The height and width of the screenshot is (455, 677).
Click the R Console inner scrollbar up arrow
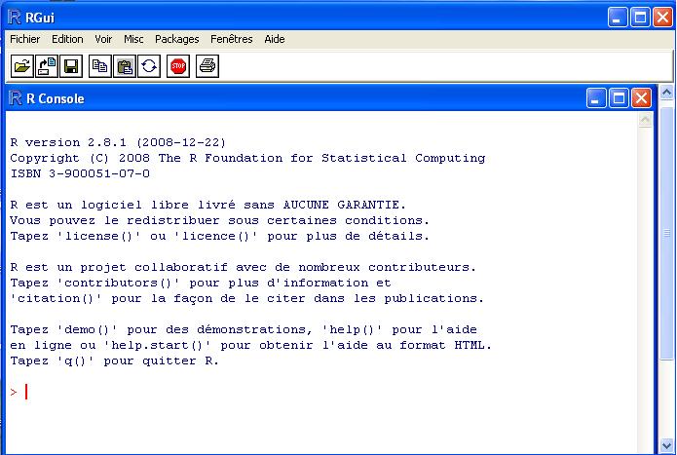coord(645,120)
